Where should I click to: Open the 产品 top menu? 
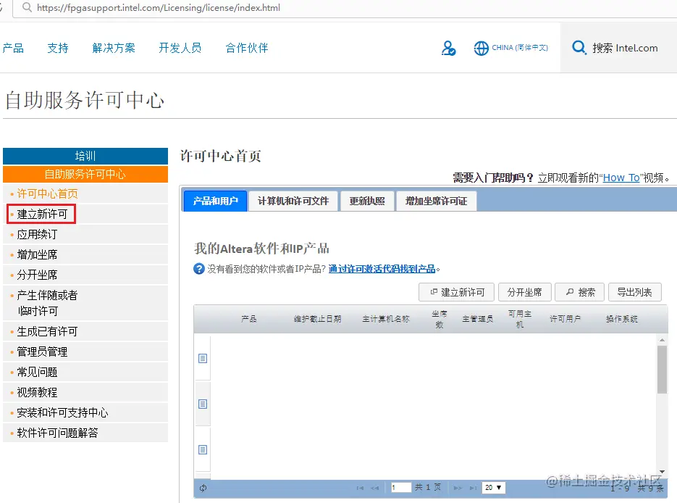pyautogui.click(x=13, y=48)
